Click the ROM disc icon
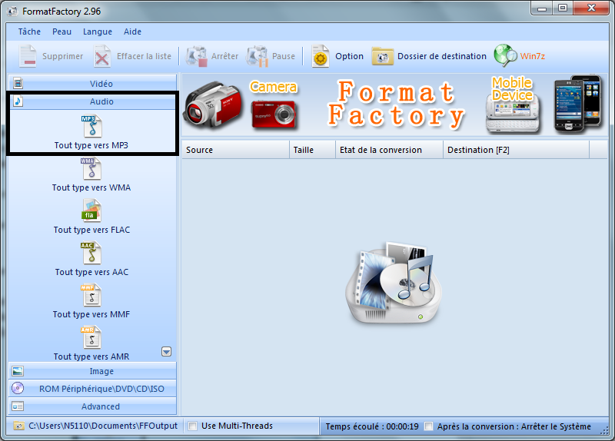 [x=18, y=388]
